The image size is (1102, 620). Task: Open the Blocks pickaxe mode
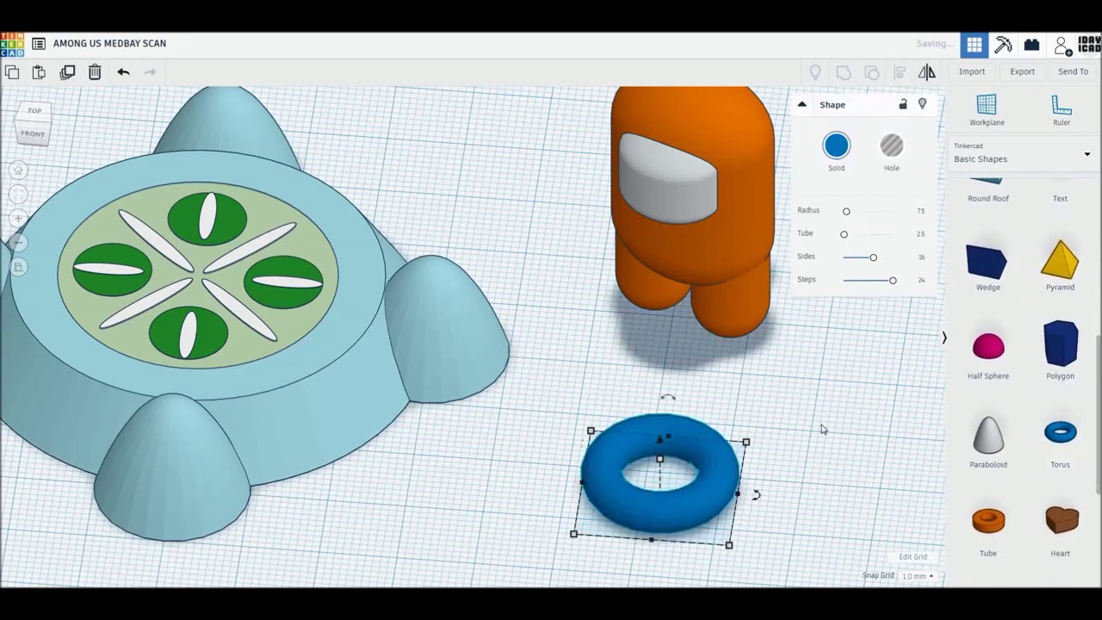1003,45
